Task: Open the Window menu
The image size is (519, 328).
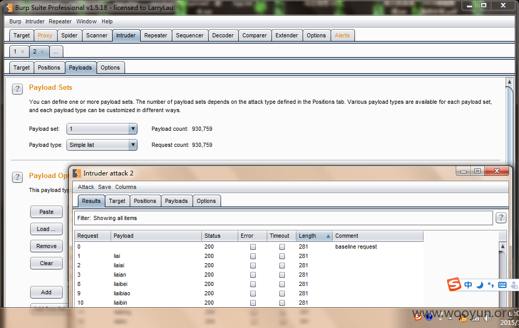Action: pos(86,21)
